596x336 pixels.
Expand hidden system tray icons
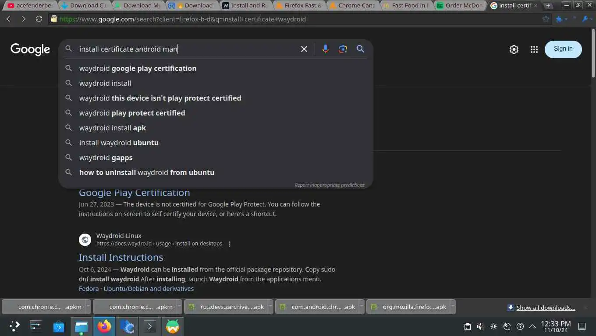point(532,326)
